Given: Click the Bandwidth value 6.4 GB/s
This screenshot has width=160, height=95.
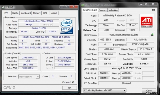Looking at the screenshot, I should (144, 64).
